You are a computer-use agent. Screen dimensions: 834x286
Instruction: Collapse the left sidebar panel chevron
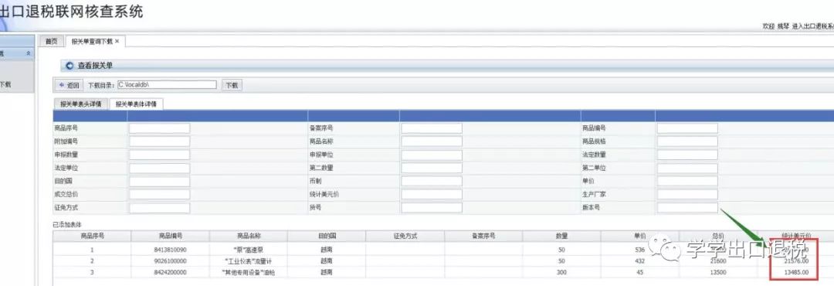tap(29, 53)
